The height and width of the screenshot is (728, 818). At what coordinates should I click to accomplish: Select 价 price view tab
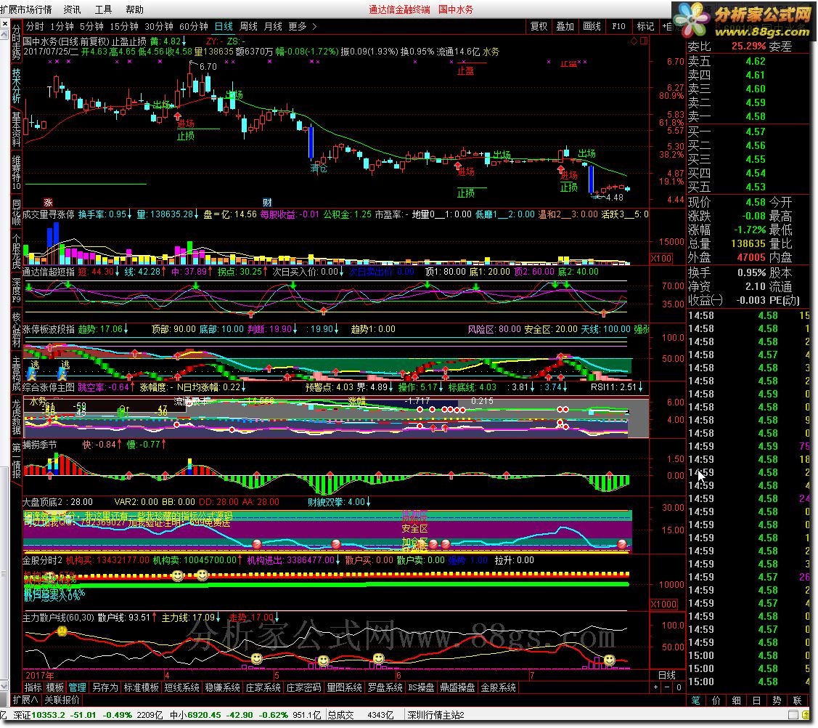[716, 700]
